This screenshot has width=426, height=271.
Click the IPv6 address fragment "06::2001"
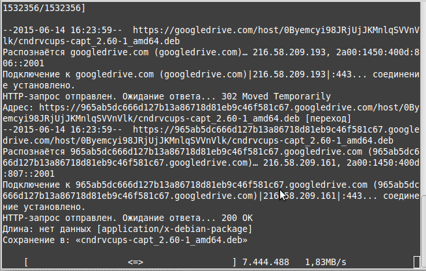click(x=23, y=64)
